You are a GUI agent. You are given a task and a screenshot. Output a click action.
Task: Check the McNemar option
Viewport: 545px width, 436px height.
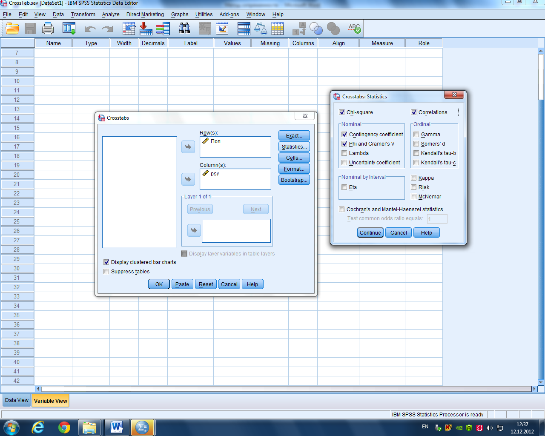point(414,197)
